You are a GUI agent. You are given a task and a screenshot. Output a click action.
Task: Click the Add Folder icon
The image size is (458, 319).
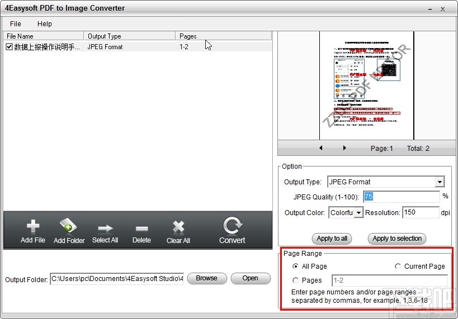68,226
